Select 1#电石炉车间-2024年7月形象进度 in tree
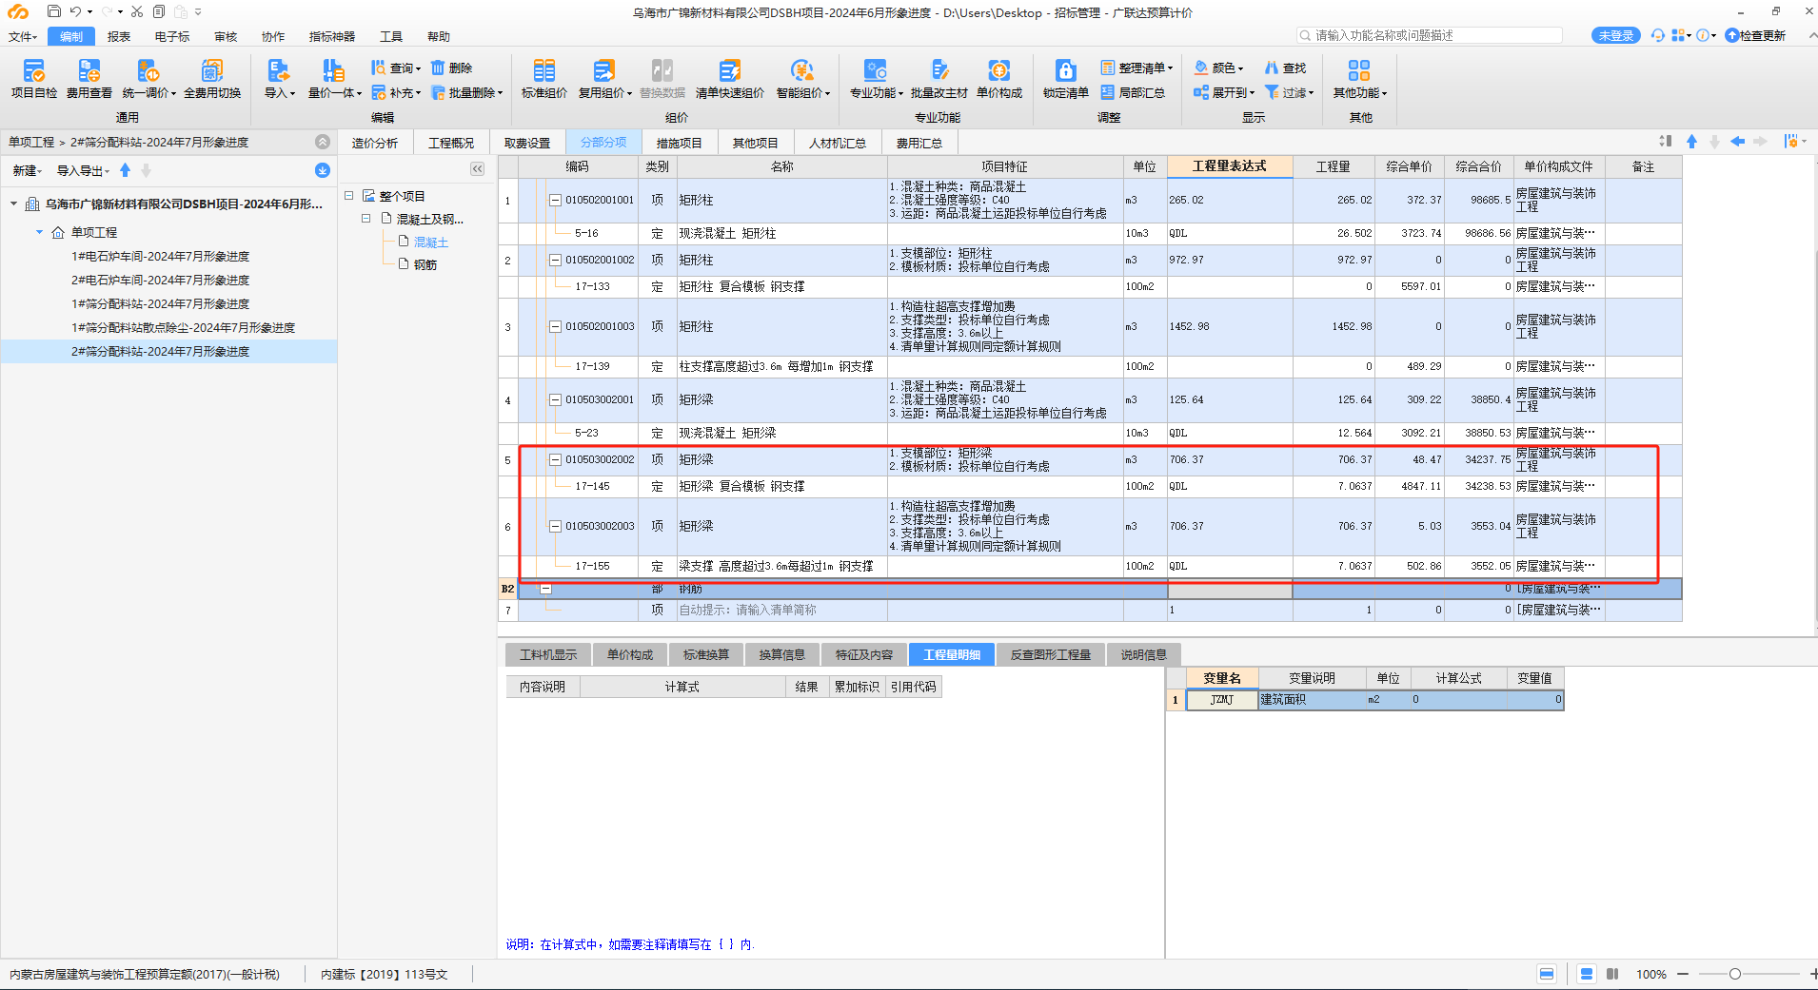This screenshot has height=990, width=1818. 160,257
